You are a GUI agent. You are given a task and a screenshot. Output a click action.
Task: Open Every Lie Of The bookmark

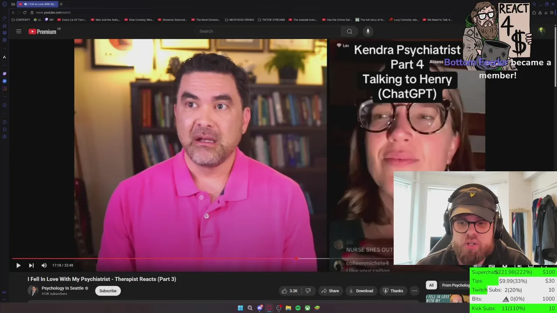click(x=72, y=20)
